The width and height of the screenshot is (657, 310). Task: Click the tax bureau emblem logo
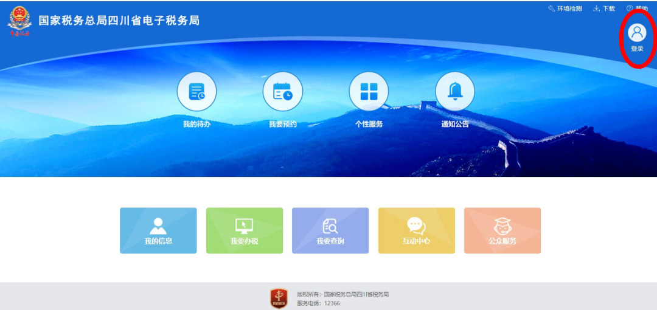click(19, 21)
